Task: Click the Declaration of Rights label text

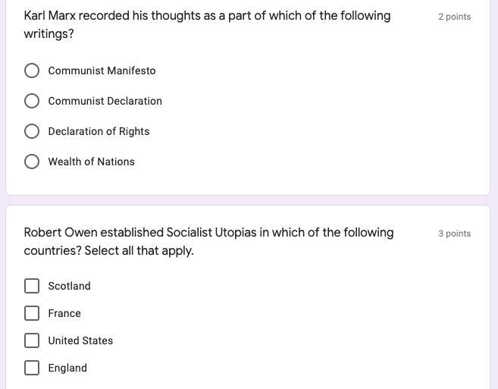Action: [x=99, y=131]
